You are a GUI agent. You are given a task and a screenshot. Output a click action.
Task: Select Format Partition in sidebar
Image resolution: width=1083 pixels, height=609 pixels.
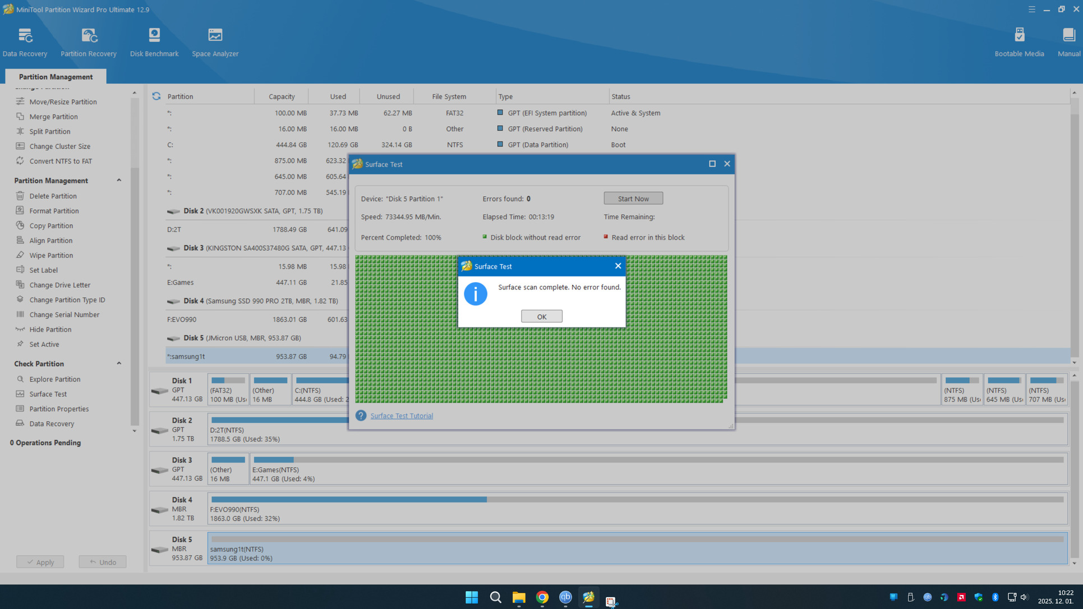coord(54,211)
